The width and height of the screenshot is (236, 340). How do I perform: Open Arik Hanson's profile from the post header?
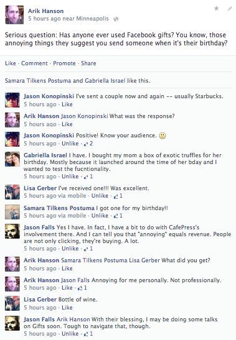tap(45, 11)
